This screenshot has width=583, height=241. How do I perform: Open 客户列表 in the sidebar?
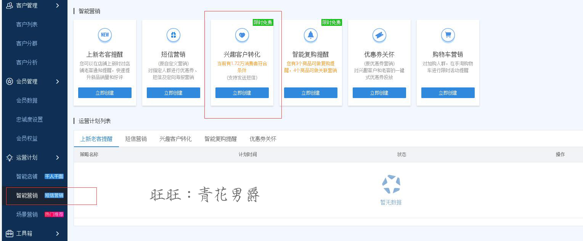coord(27,24)
